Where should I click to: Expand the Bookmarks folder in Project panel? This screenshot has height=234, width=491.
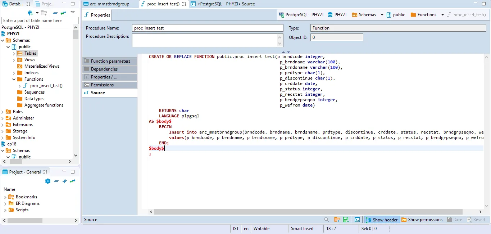pos(5,197)
